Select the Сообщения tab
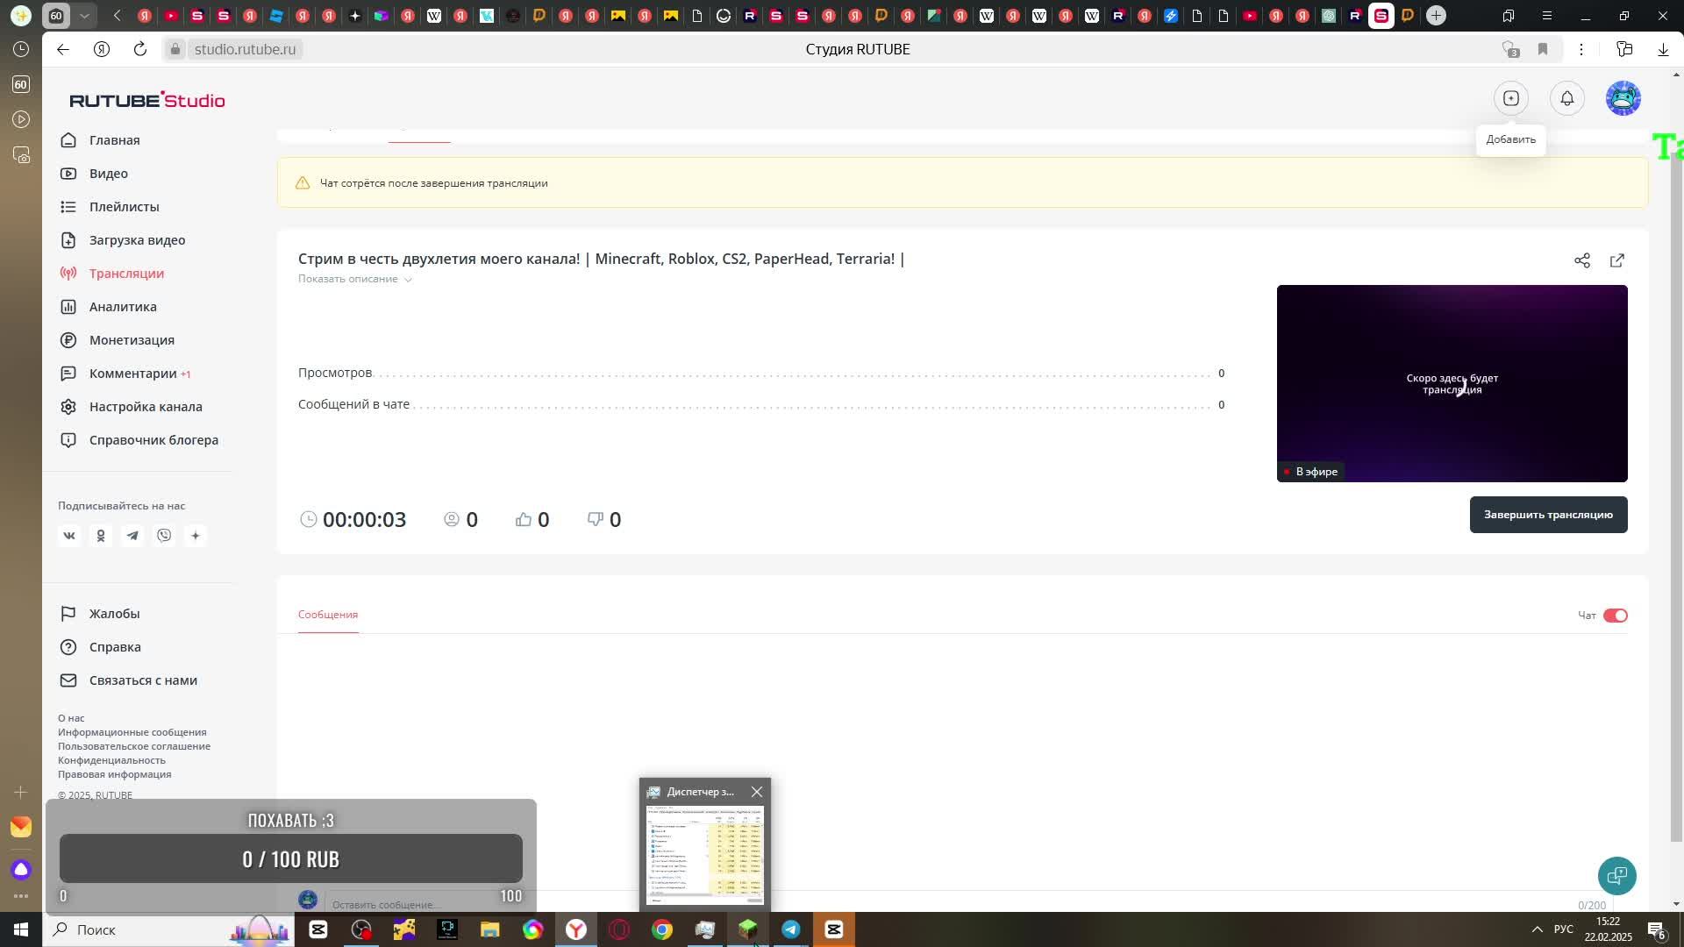 327,615
